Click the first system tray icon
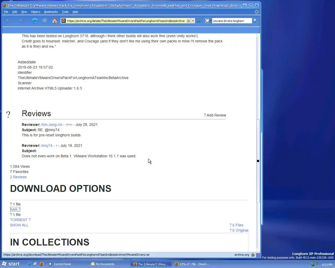The height and width of the screenshot is (268, 335). pyautogui.click(x=312, y=264)
